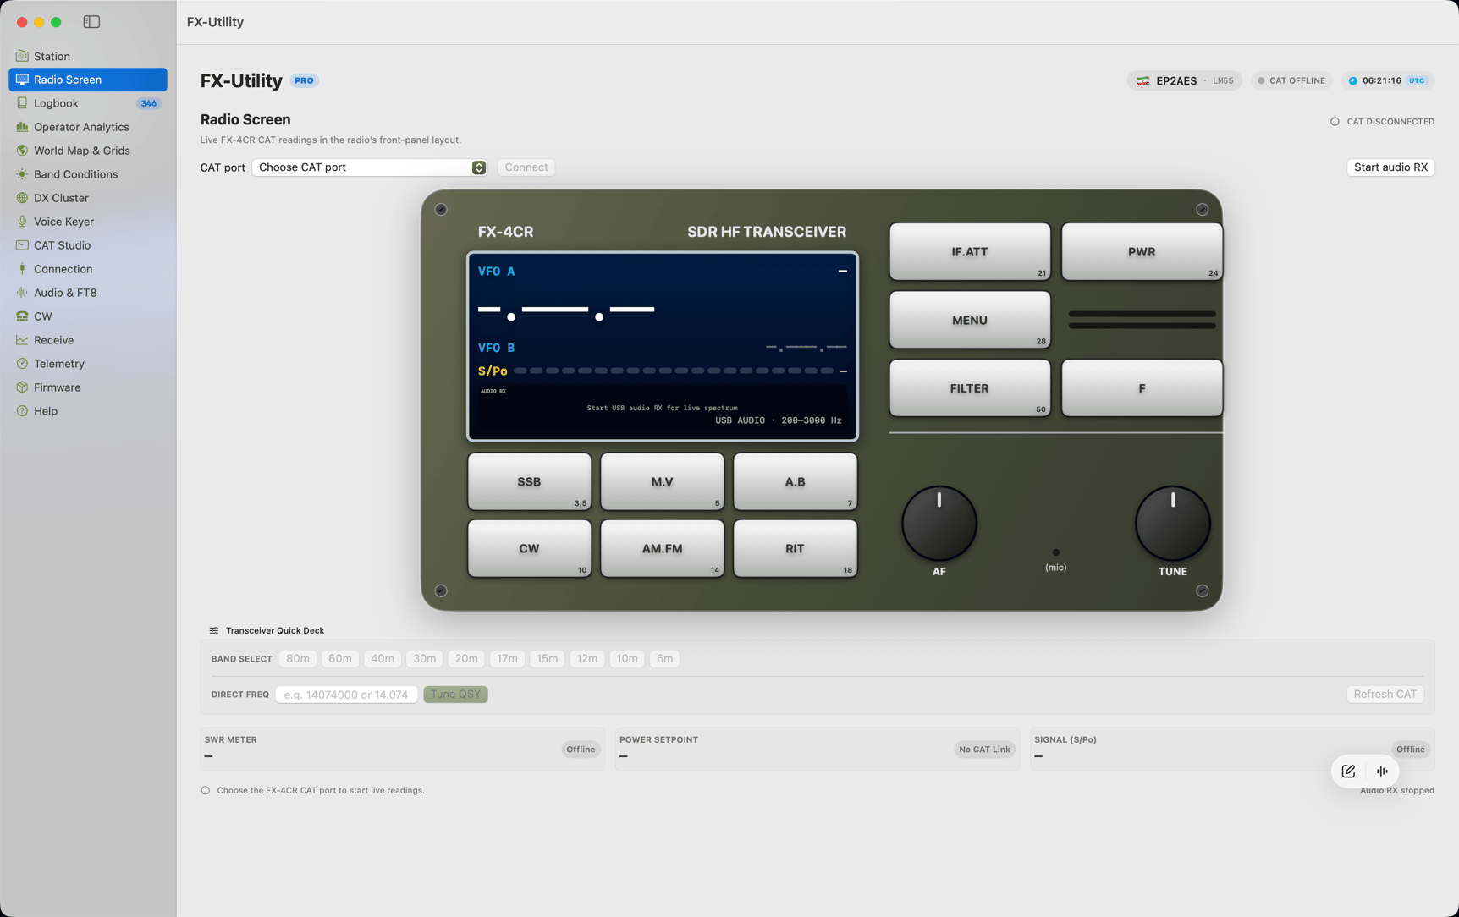Screen dimensions: 1459x917
Task: Open Operator Analytics
Action: (88, 127)
